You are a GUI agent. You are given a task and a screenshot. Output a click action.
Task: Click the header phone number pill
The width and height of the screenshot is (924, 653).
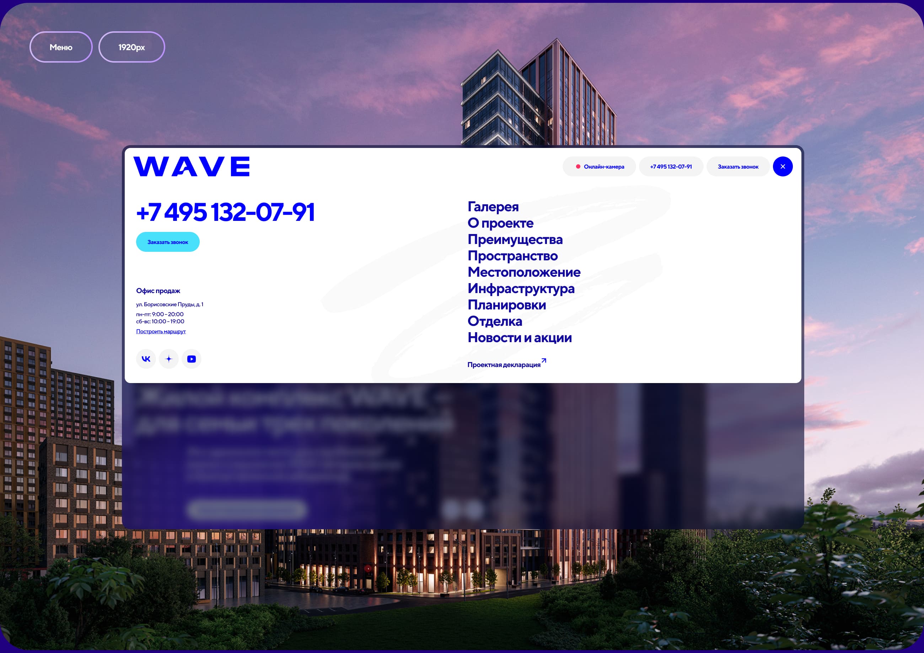tap(671, 166)
